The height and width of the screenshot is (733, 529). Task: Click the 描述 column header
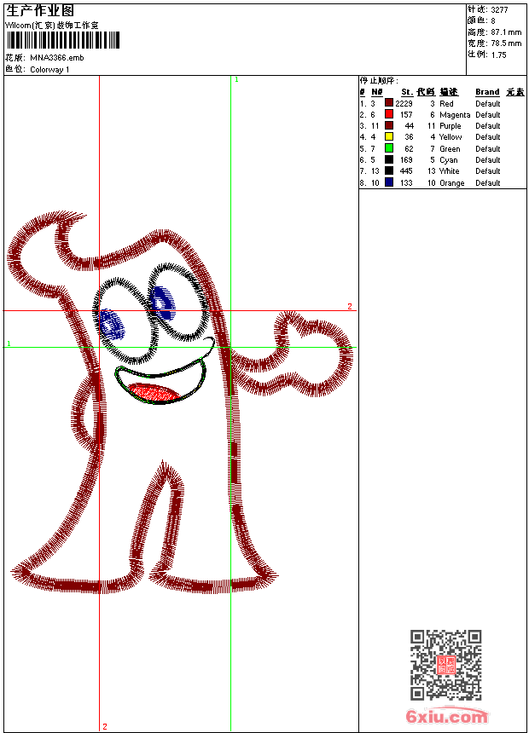pos(449,92)
